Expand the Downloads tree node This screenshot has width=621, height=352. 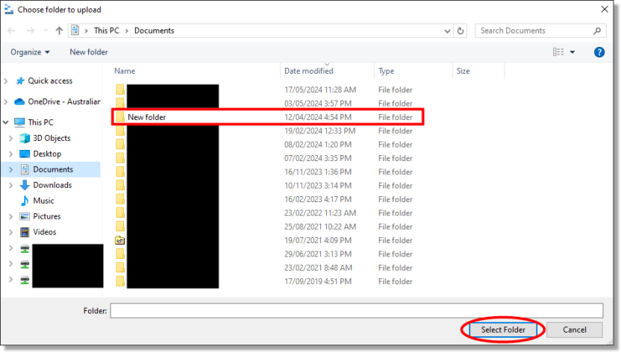pos(11,185)
